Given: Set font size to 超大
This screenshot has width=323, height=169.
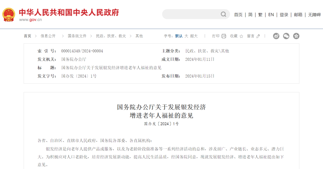Looking at the screenshot, I should 194,36.
